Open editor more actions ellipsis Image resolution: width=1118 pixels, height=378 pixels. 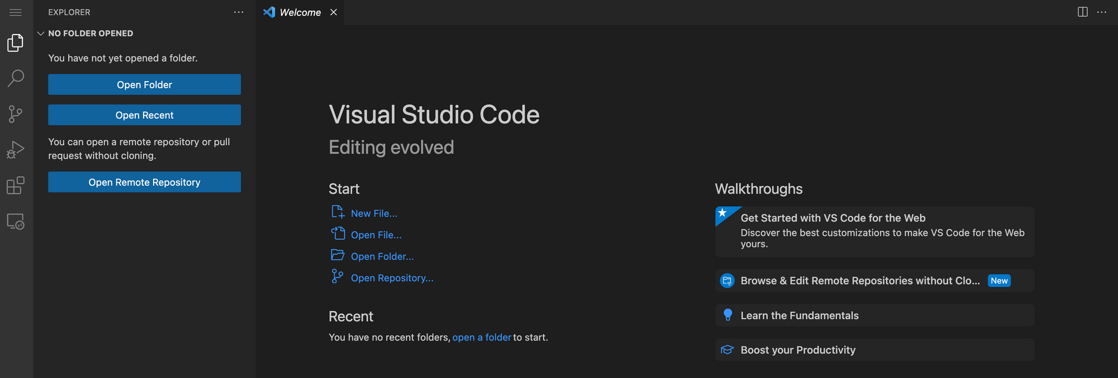[x=1102, y=12]
